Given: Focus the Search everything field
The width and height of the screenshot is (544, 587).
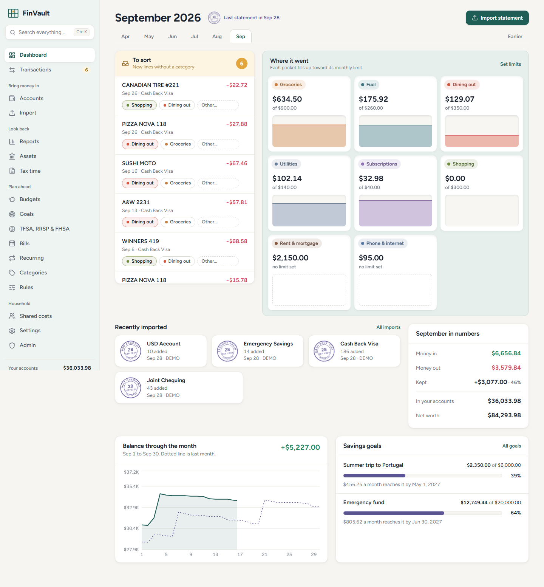Looking at the screenshot, I should (49, 32).
